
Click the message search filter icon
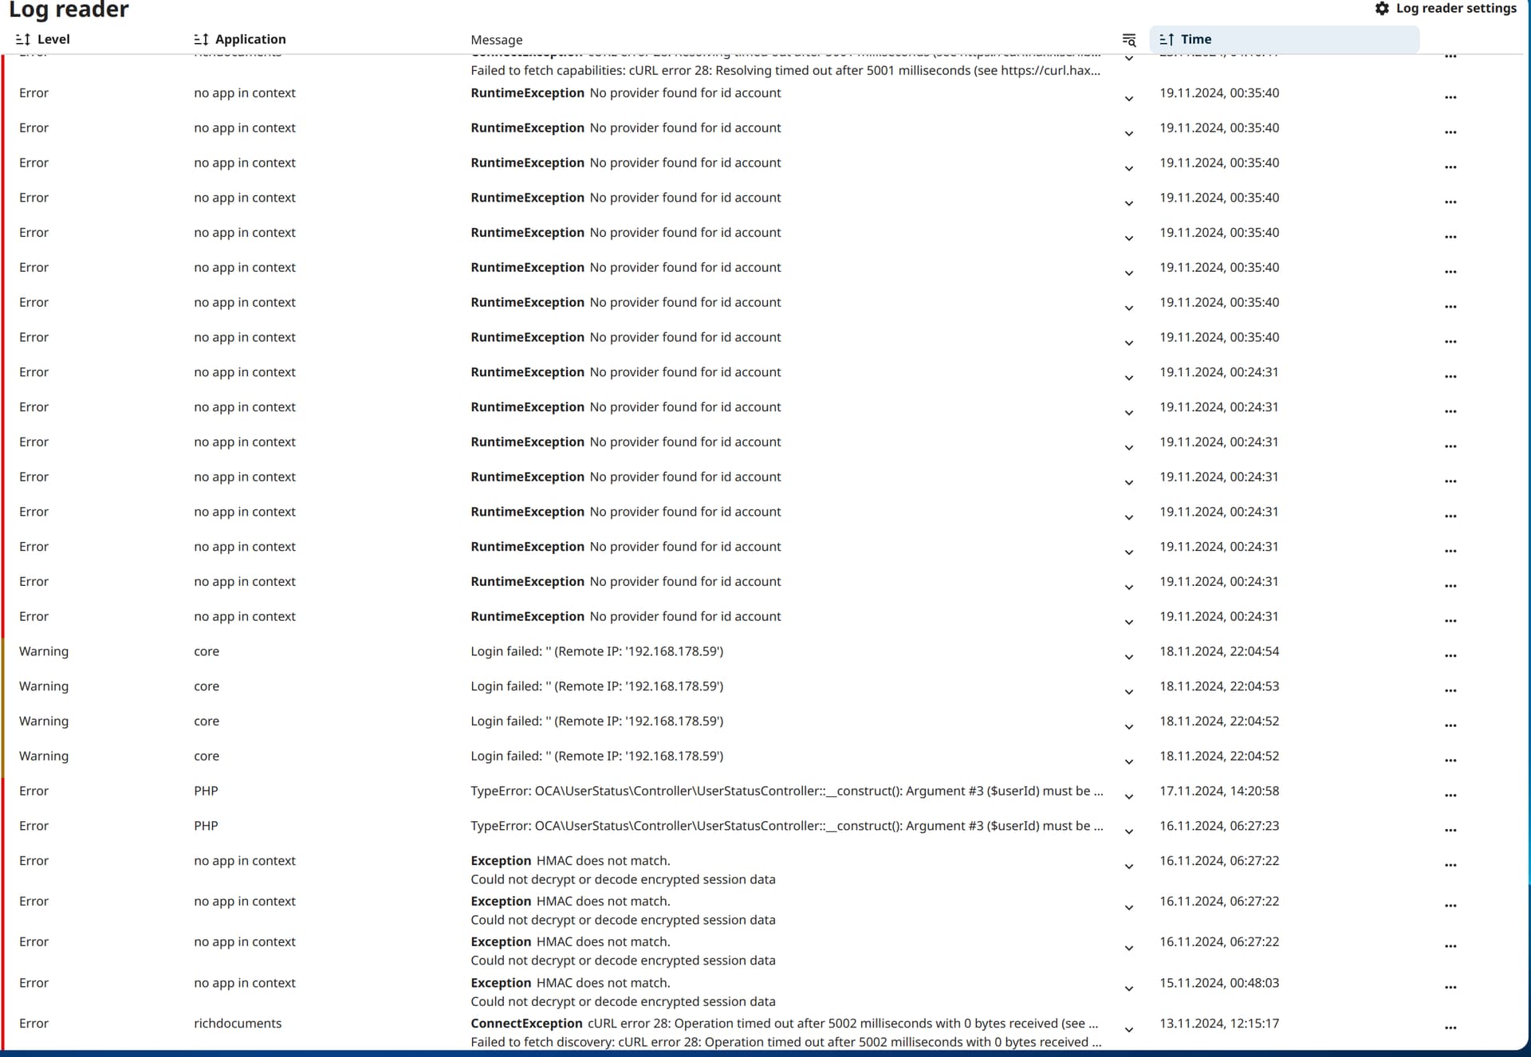click(x=1128, y=40)
